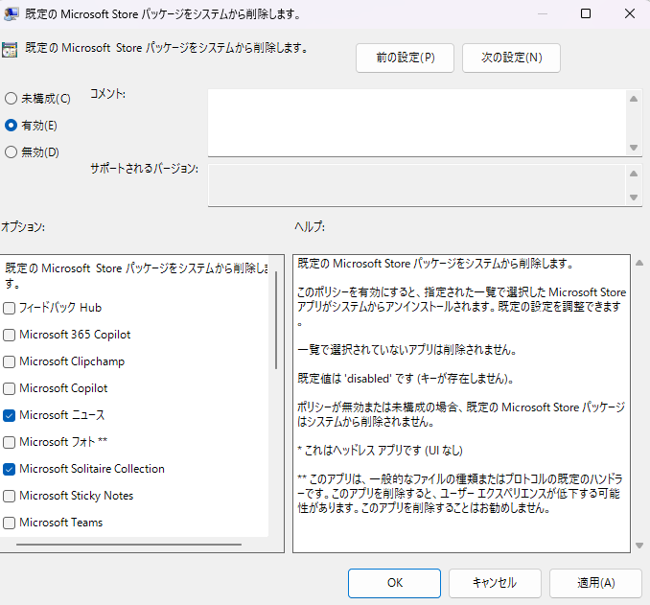This screenshot has width=650, height=605.
Task: Click the 次の設定(N) button
Action: click(512, 58)
